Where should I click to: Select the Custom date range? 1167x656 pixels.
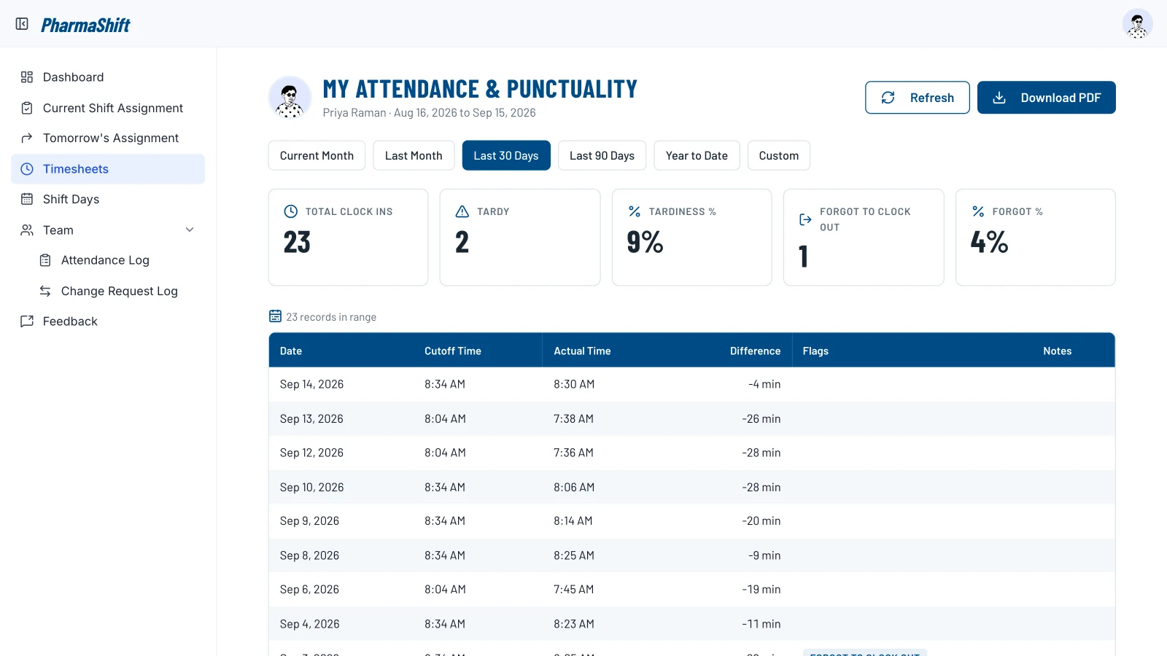click(779, 156)
